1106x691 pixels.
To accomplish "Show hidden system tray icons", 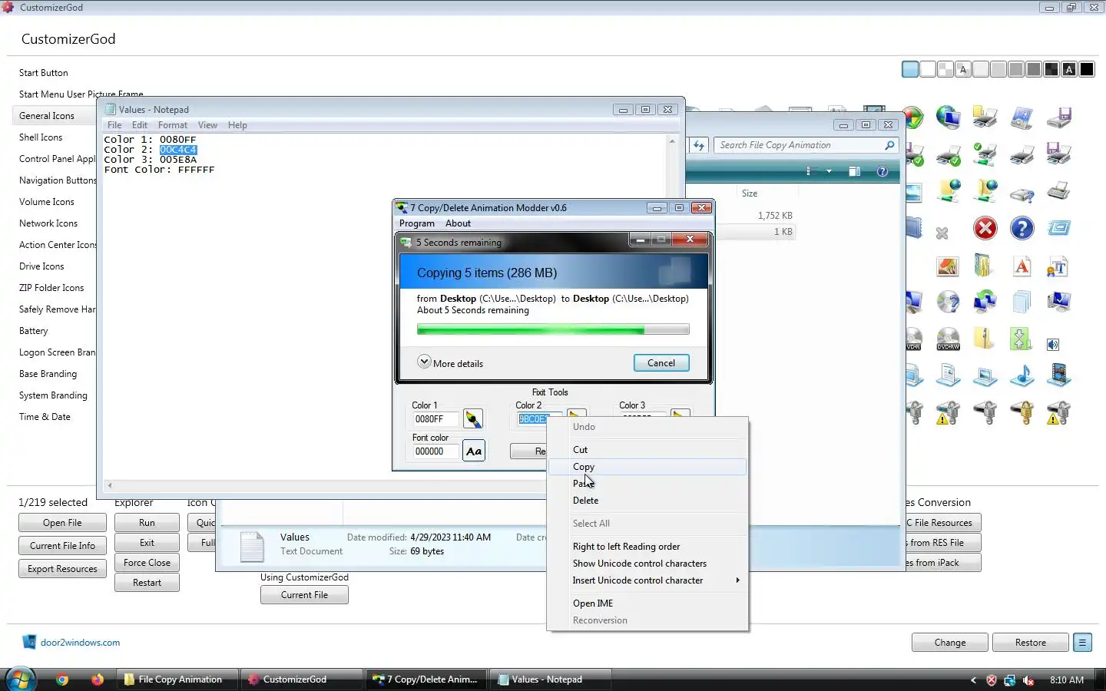I will click(x=973, y=680).
